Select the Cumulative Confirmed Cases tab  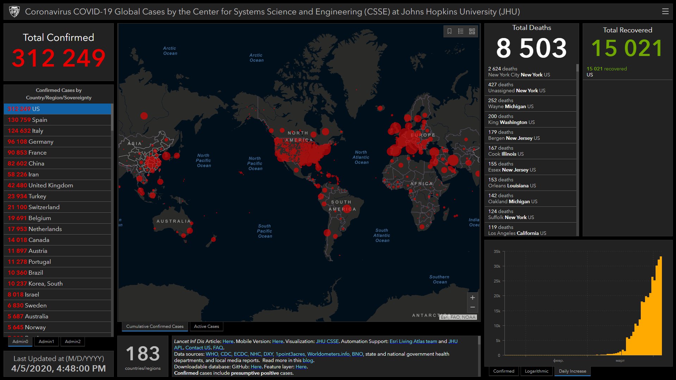click(x=155, y=326)
